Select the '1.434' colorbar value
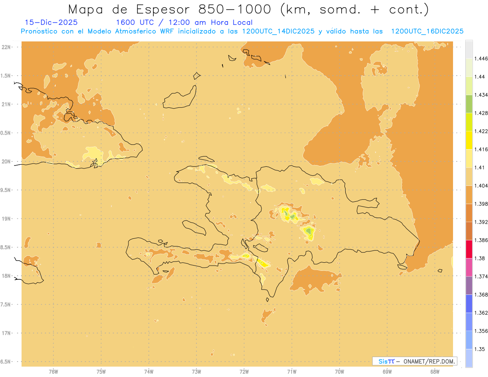 (x=481, y=95)
